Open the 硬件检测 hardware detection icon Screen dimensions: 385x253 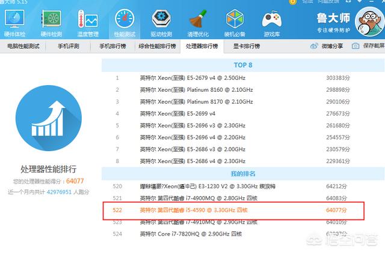tap(51, 23)
